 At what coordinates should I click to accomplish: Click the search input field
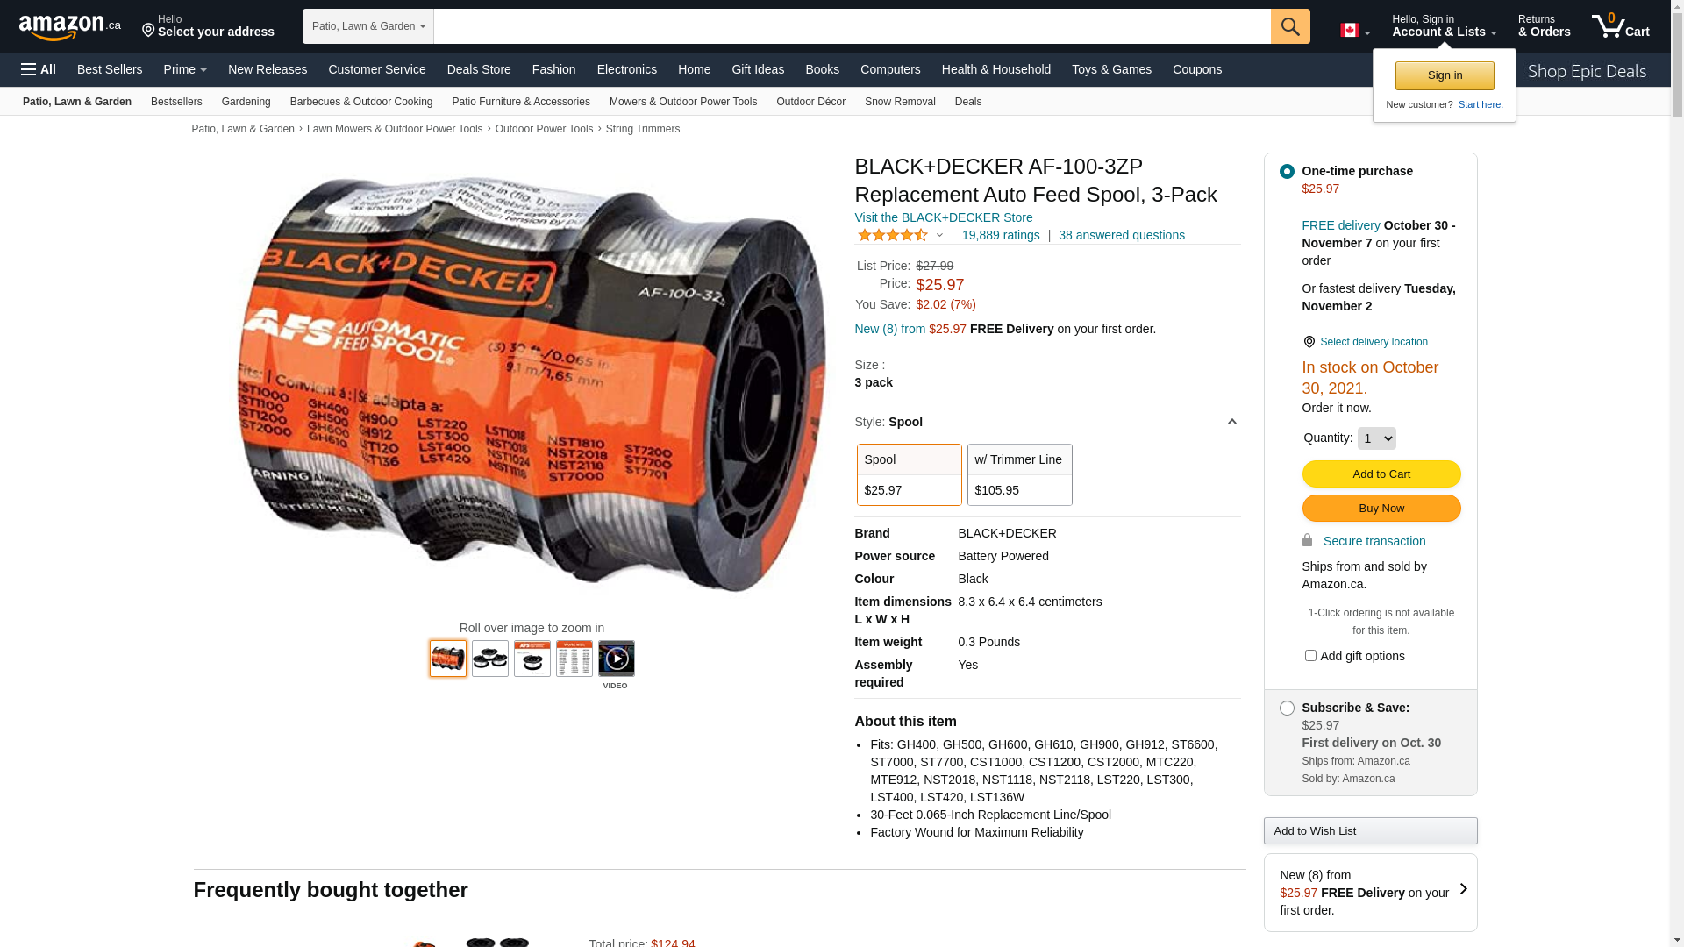tap(853, 26)
